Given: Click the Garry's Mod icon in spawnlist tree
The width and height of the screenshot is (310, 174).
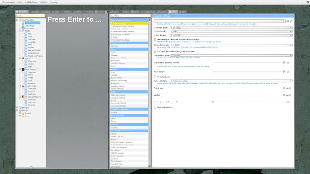Looking at the screenshot, I should (23, 28).
